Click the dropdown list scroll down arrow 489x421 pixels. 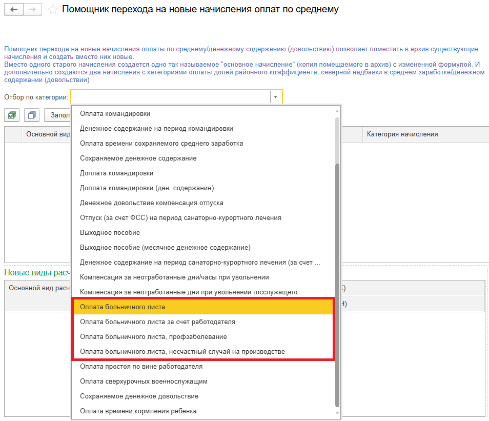pos(337,413)
